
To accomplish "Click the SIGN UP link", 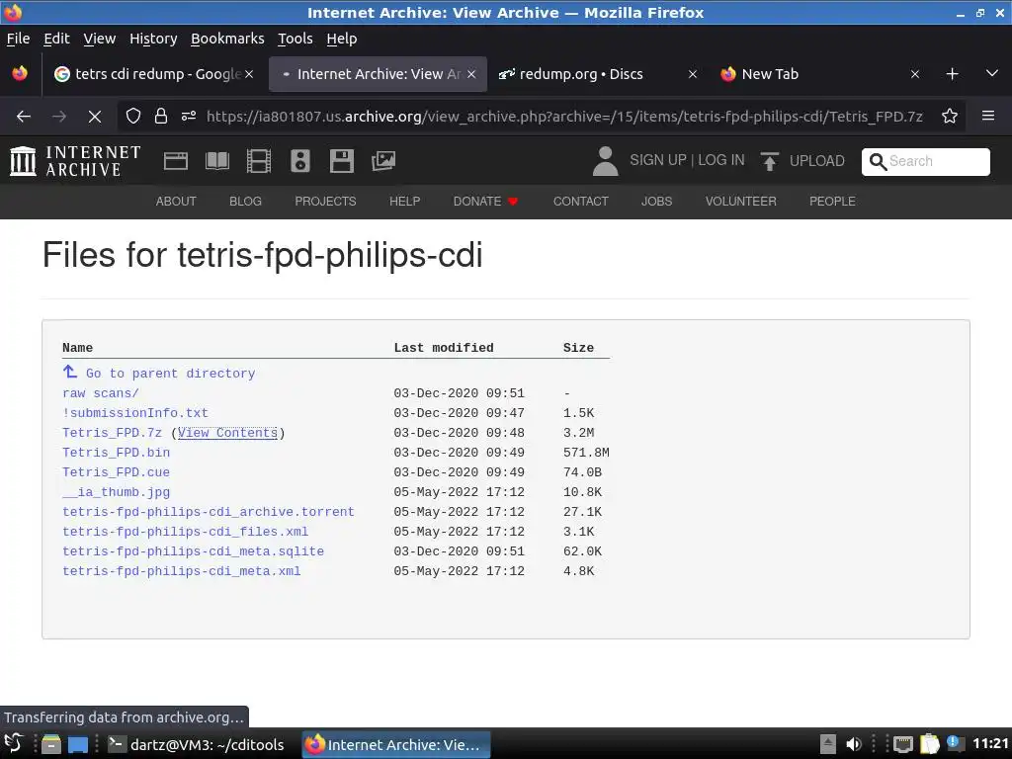I will tap(657, 160).
